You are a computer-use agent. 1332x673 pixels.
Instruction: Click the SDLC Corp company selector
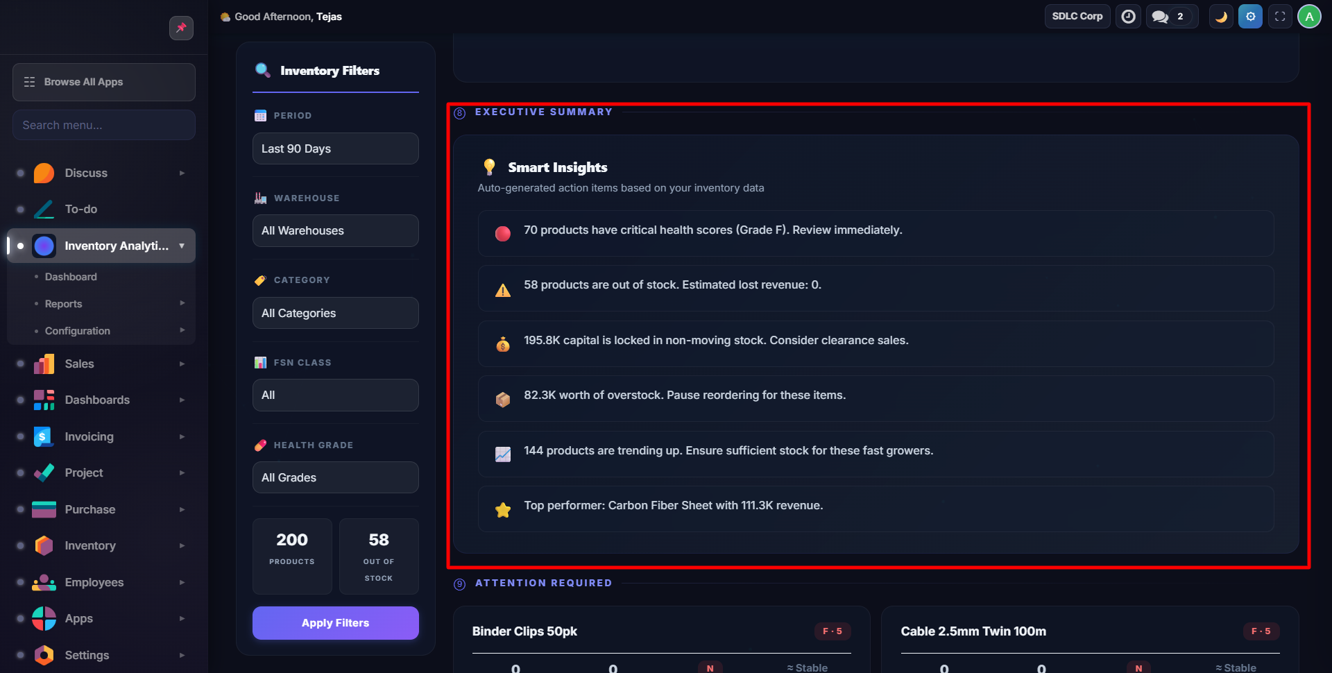point(1077,17)
